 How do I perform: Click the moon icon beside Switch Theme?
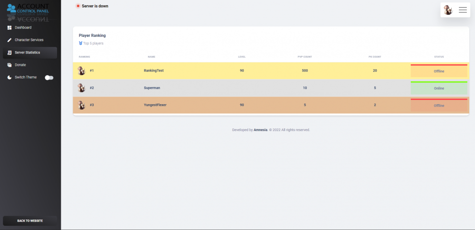[x=9, y=77]
